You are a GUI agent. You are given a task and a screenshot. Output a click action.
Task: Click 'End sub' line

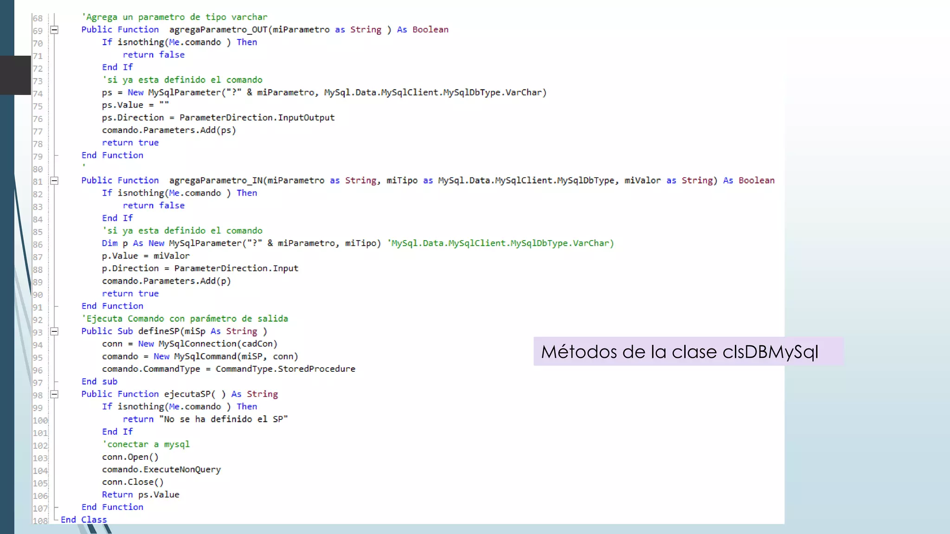99,381
